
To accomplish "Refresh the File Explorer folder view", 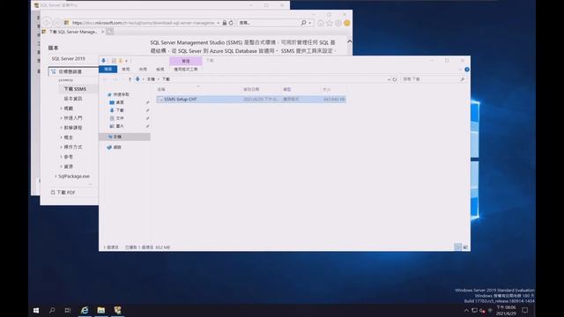I will (395, 79).
